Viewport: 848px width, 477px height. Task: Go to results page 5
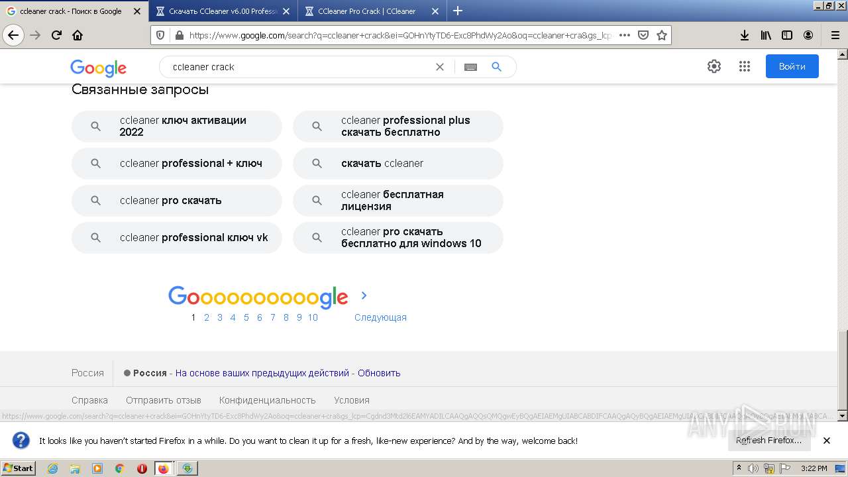246,317
